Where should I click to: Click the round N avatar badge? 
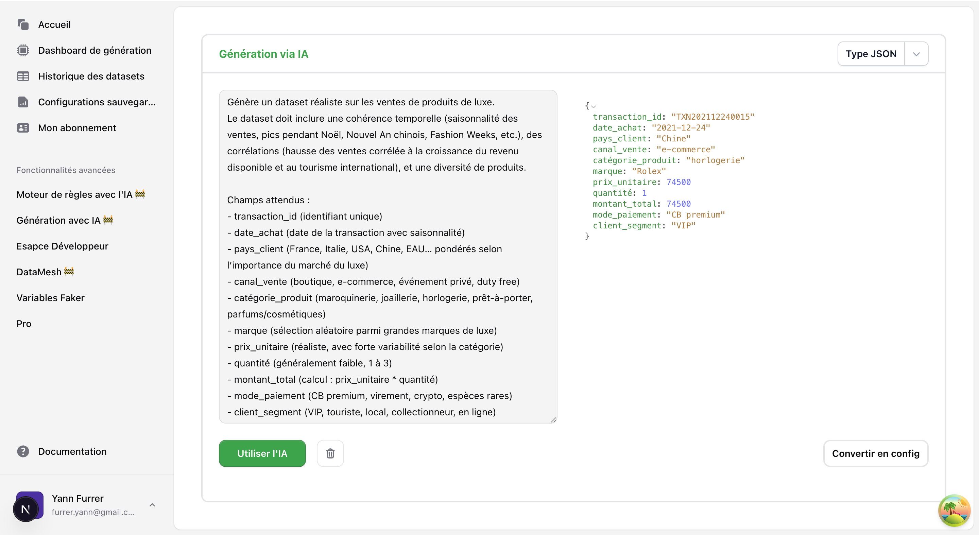pos(25,509)
